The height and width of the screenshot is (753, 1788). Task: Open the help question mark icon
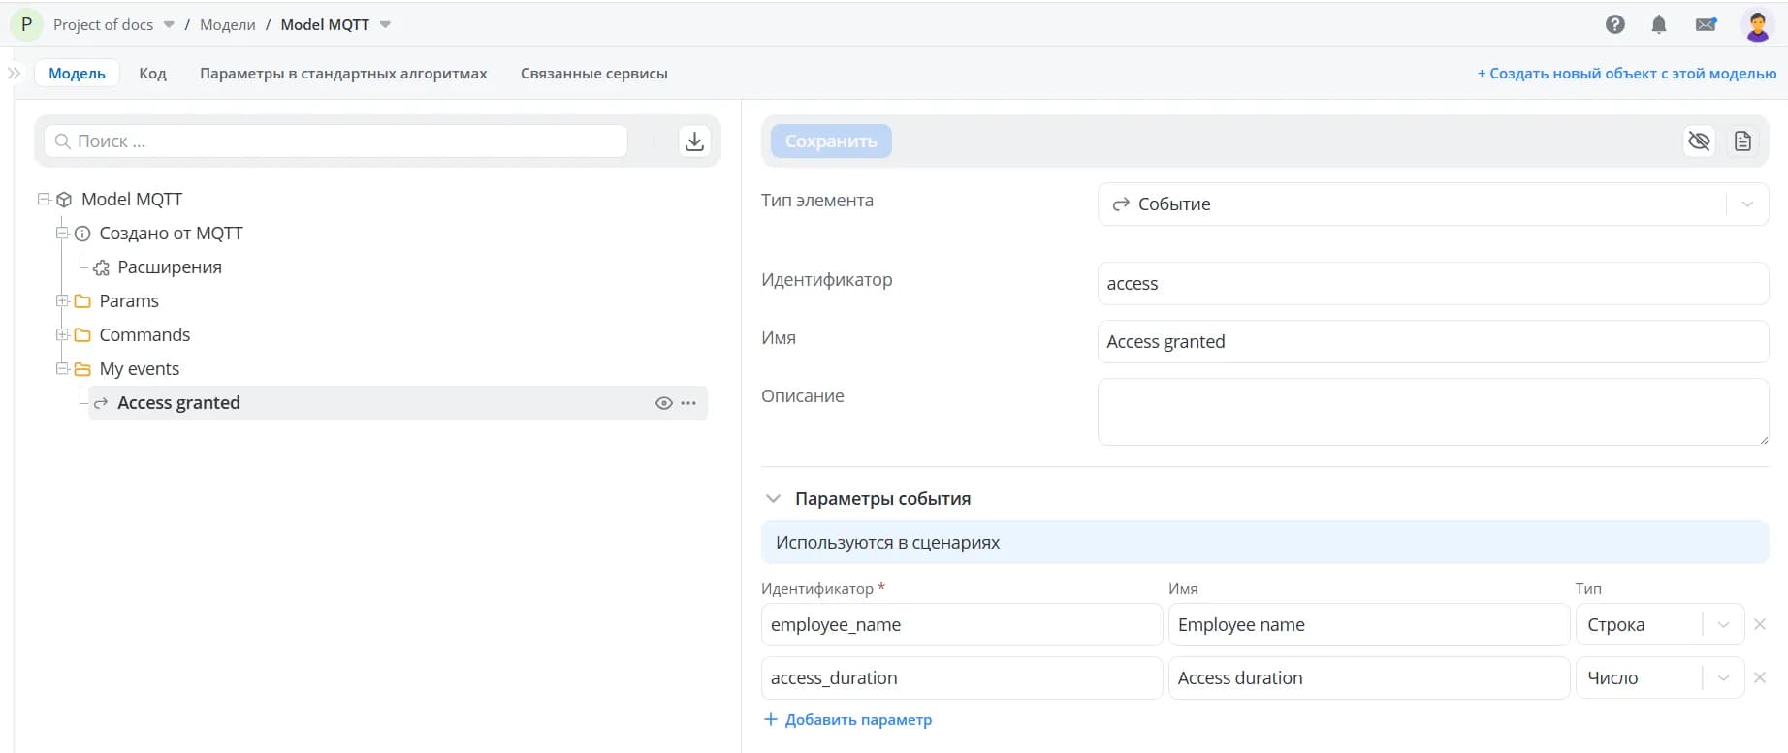(1615, 24)
